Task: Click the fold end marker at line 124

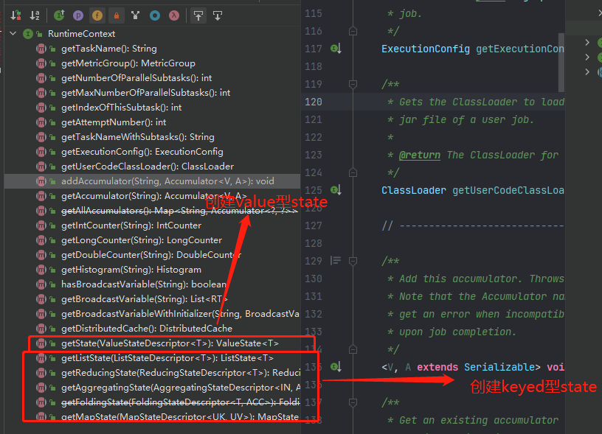Action: point(353,172)
